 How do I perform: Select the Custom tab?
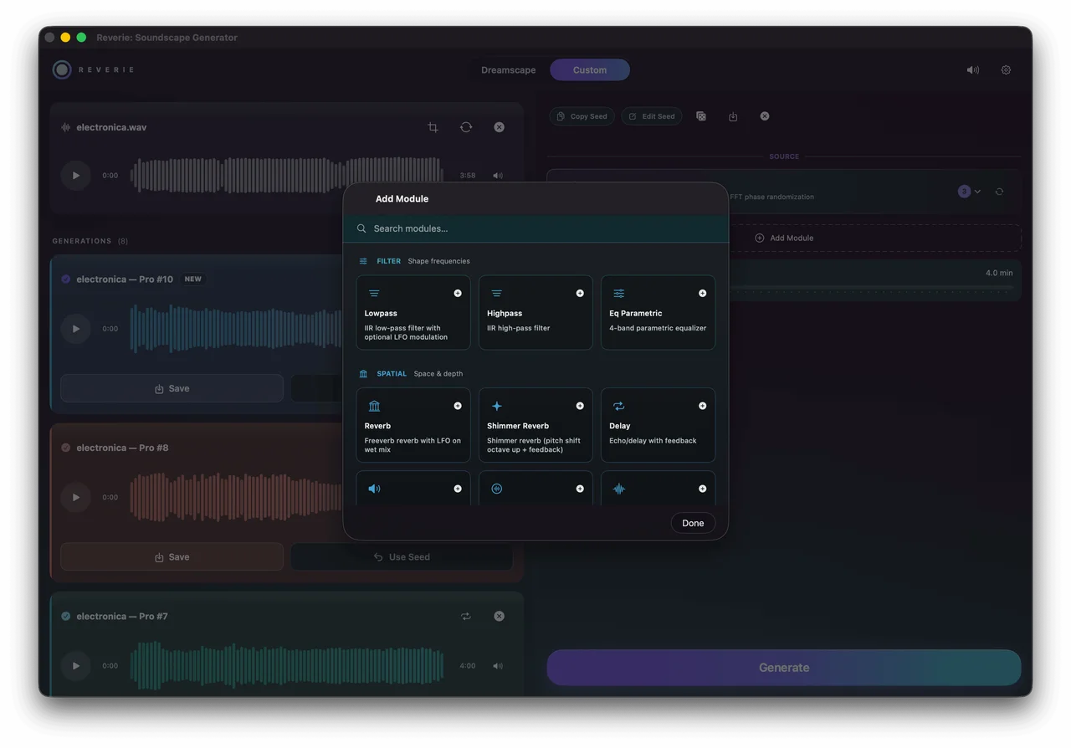coord(590,70)
